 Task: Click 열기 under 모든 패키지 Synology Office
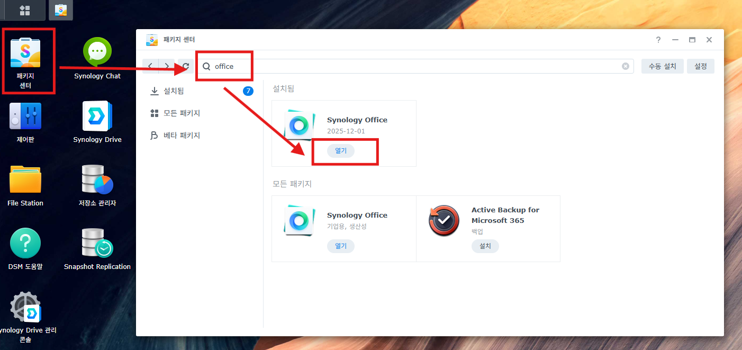[341, 246]
